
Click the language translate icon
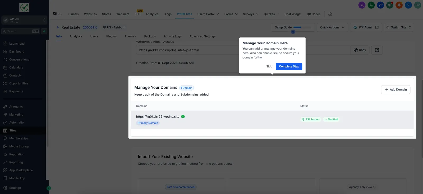click(x=362, y=5)
